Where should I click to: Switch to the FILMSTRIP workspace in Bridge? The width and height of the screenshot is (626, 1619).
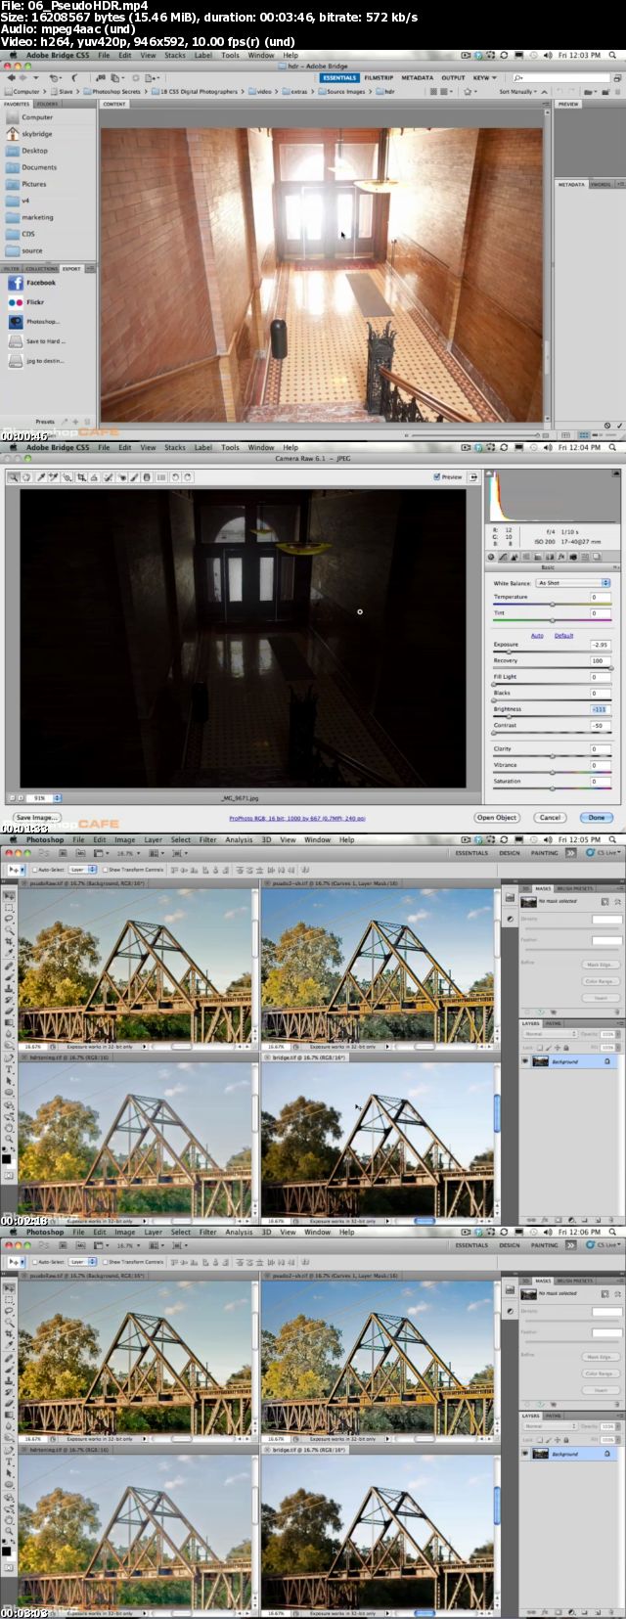click(379, 77)
